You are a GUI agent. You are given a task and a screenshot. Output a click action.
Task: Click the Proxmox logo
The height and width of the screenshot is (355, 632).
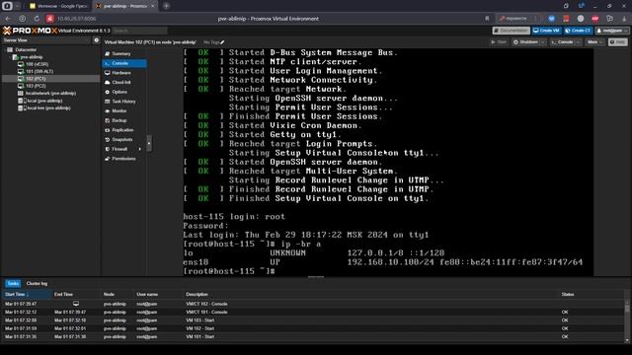click(x=30, y=31)
